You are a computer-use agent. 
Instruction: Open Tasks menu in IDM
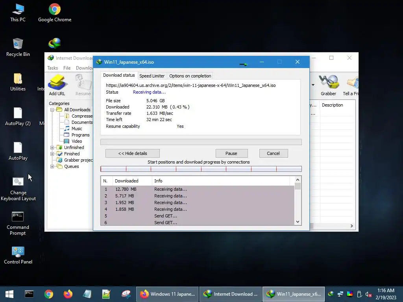point(52,68)
